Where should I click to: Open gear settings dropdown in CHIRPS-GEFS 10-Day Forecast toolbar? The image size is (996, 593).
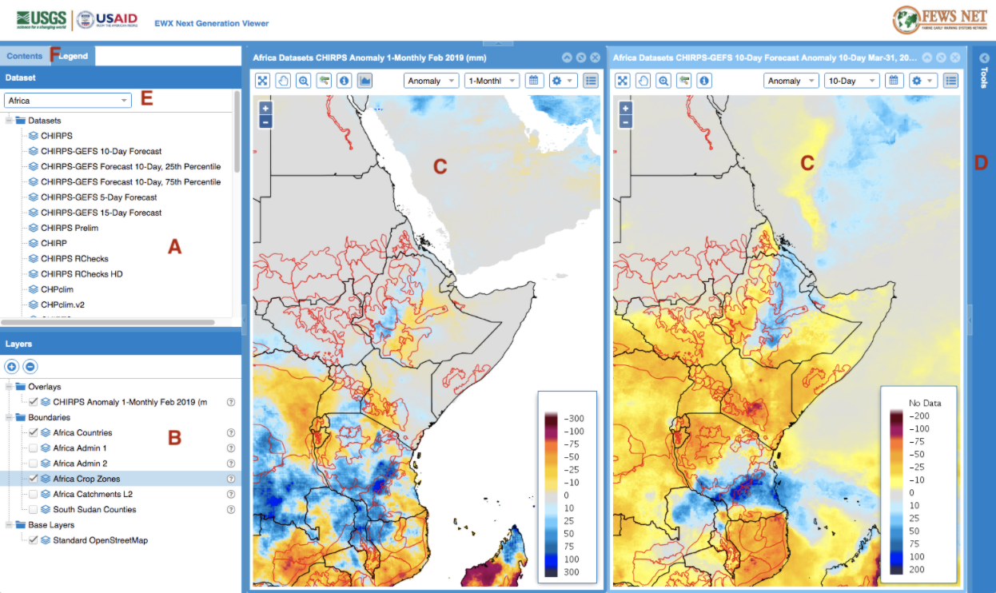(922, 81)
